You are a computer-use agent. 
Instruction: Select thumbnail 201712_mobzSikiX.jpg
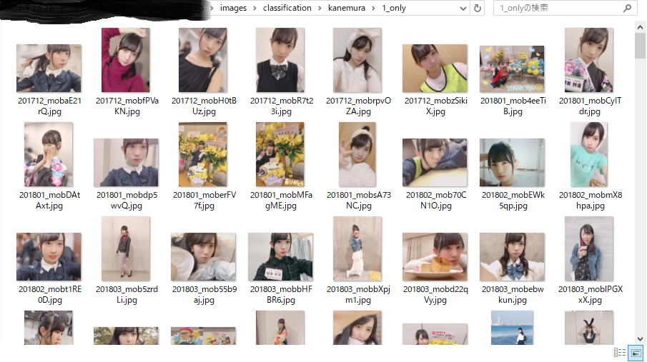coord(435,68)
